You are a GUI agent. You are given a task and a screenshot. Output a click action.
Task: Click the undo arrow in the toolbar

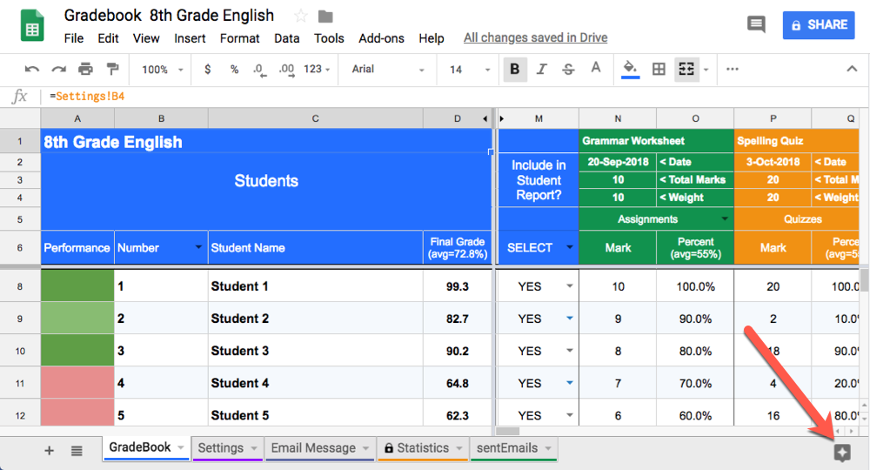32,70
